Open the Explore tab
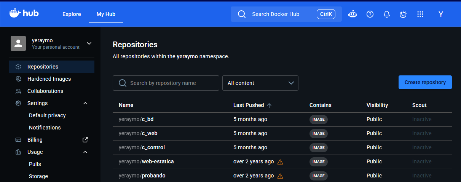 coord(72,14)
